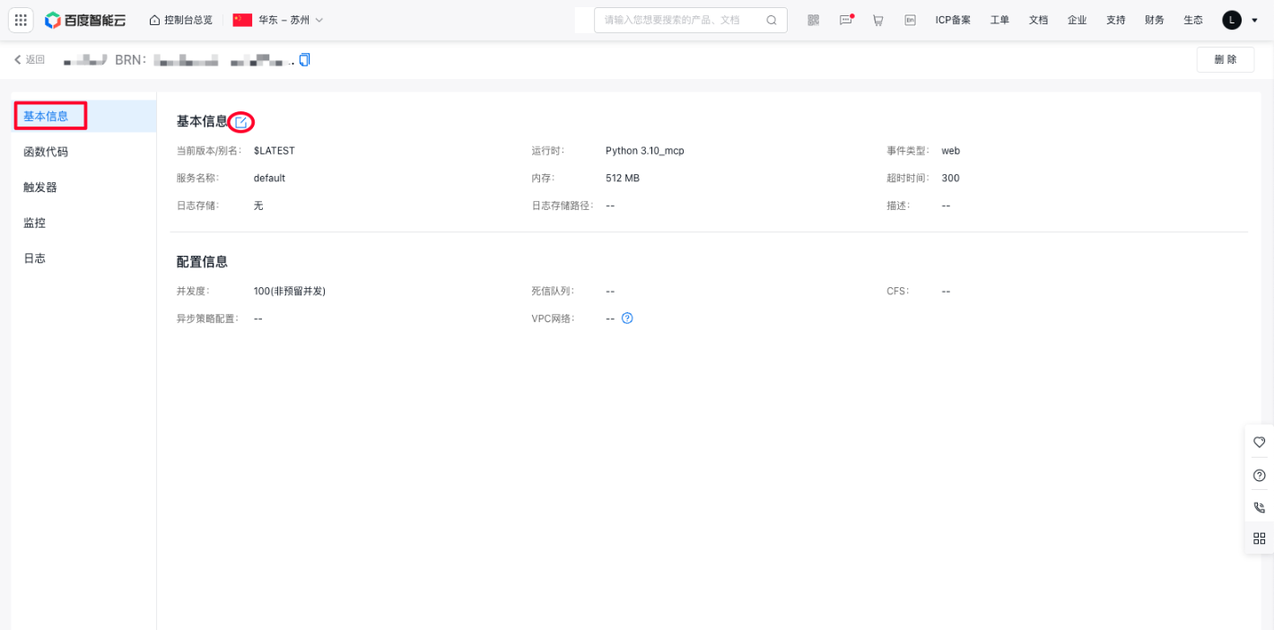Image resolution: width=1274 pixels, height=630 pixels.
Task: Click the Python 3.10_mcp runtime value
Action: 645,151
